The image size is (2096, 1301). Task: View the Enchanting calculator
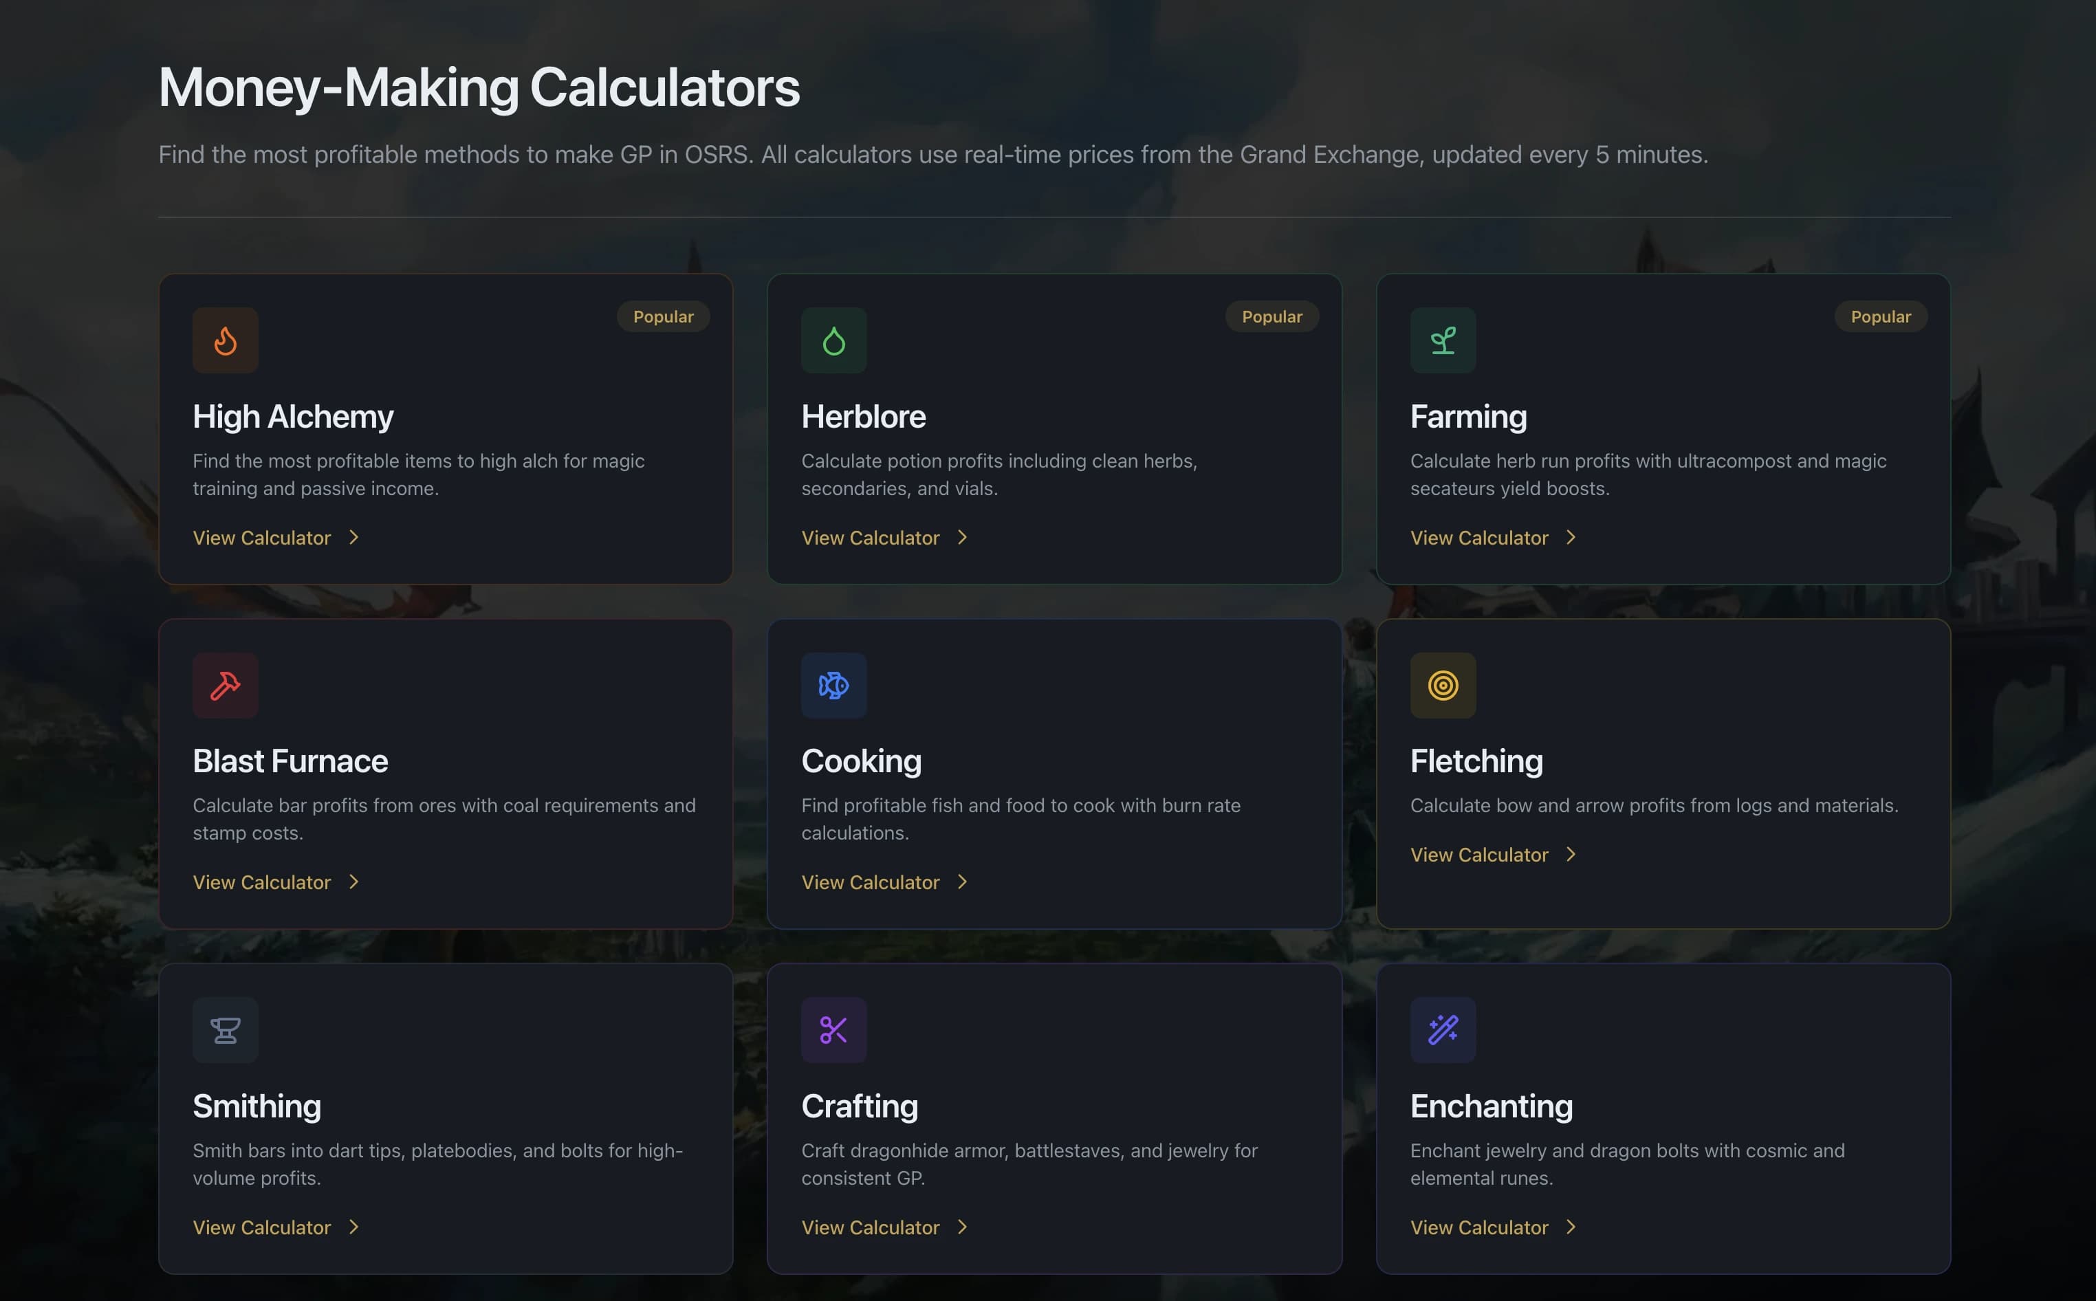coord(1480,1227)
